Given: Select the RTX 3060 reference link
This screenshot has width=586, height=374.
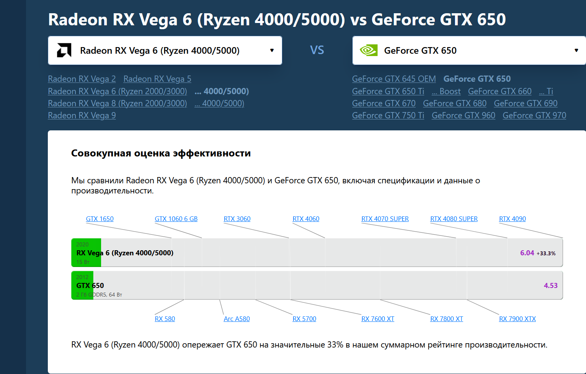Looking at the screenshot, I should click(x=237, y=219).
